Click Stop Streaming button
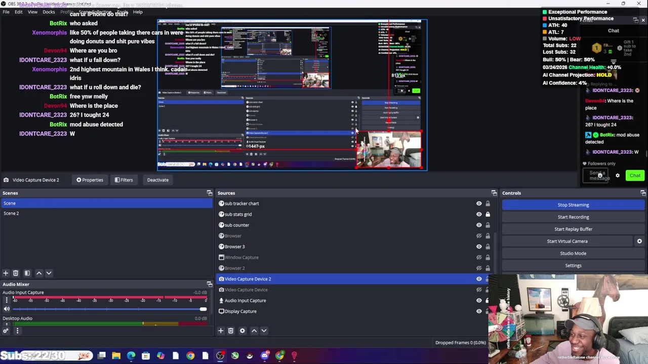The width and height of the screenshot is (648, 364). coord(574,205)
